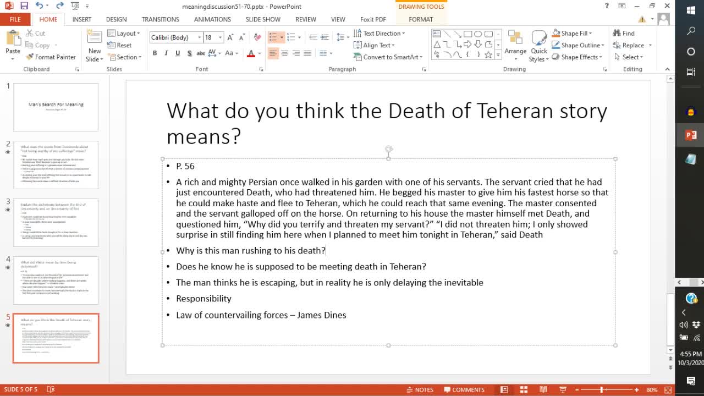Open PowerPoint Help question mark
The image size is (704, 396).
(x=607, y=6)
